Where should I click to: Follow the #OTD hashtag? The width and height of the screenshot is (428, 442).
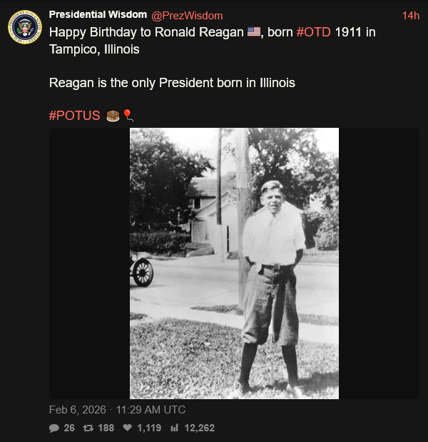[x=314, y=32]
